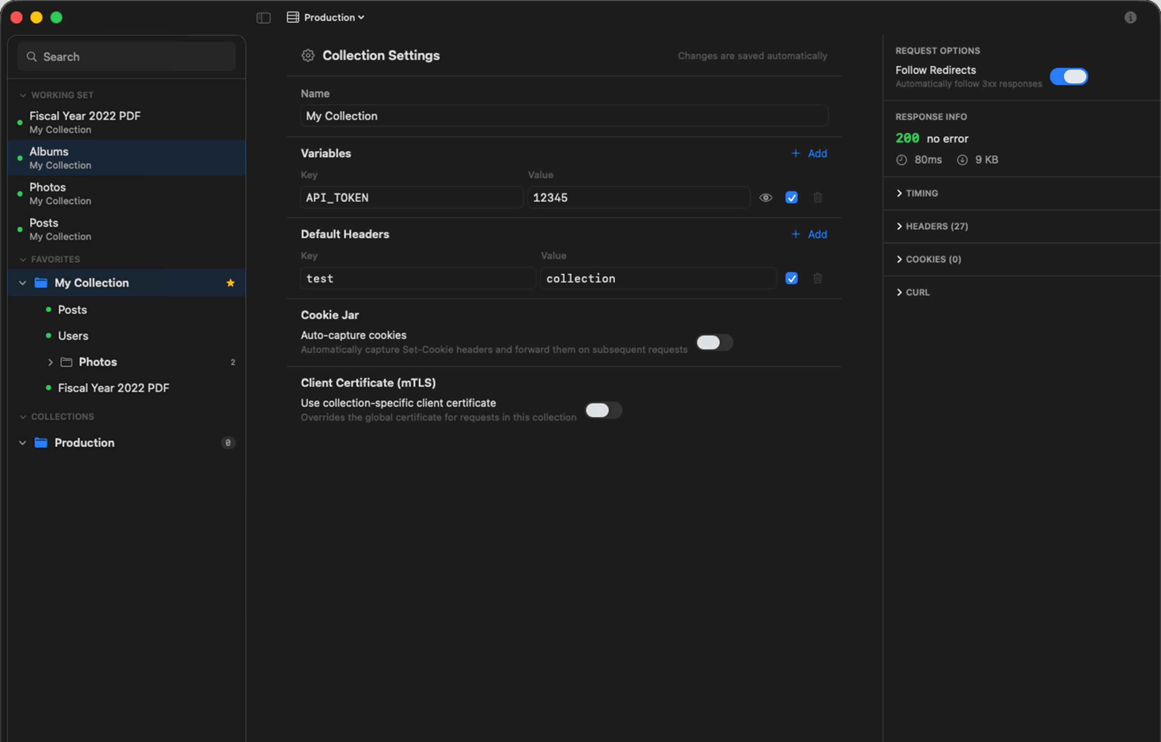Toggle visibility of API_TOKEN value with eye icon
1161x742 pixels.
pos(766,198)
